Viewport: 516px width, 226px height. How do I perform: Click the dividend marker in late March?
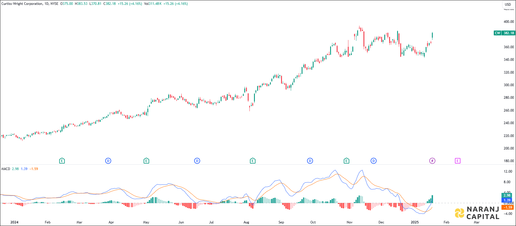(108, 161)
